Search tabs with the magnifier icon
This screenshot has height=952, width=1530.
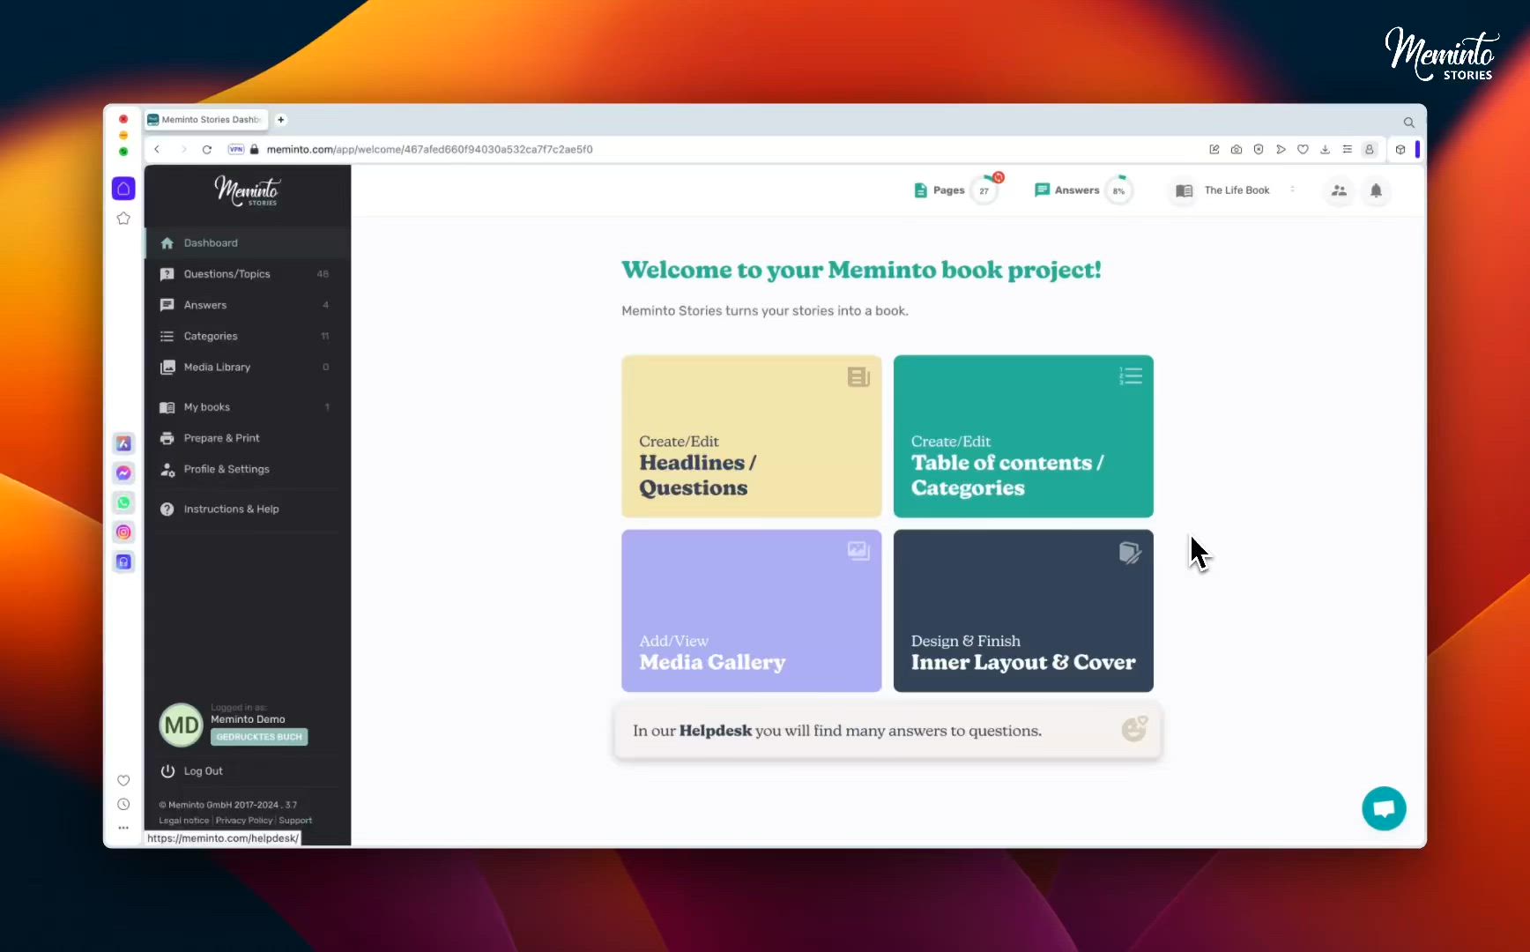1409,123
